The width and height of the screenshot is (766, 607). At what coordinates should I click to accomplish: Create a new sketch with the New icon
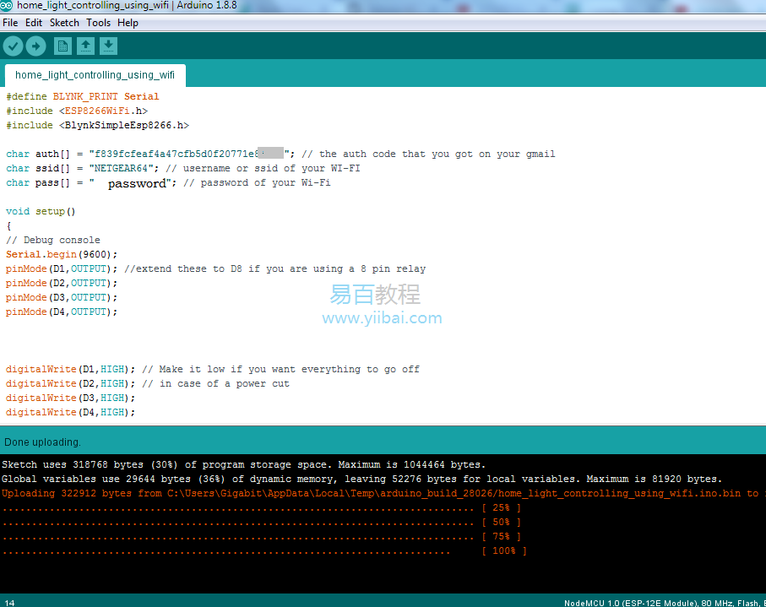(62, 46)
